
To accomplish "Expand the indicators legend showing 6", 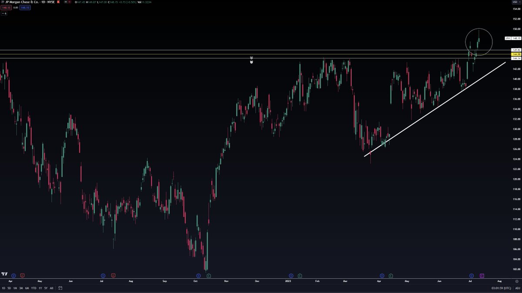I will pyautogui.click(x=3, y=13).
